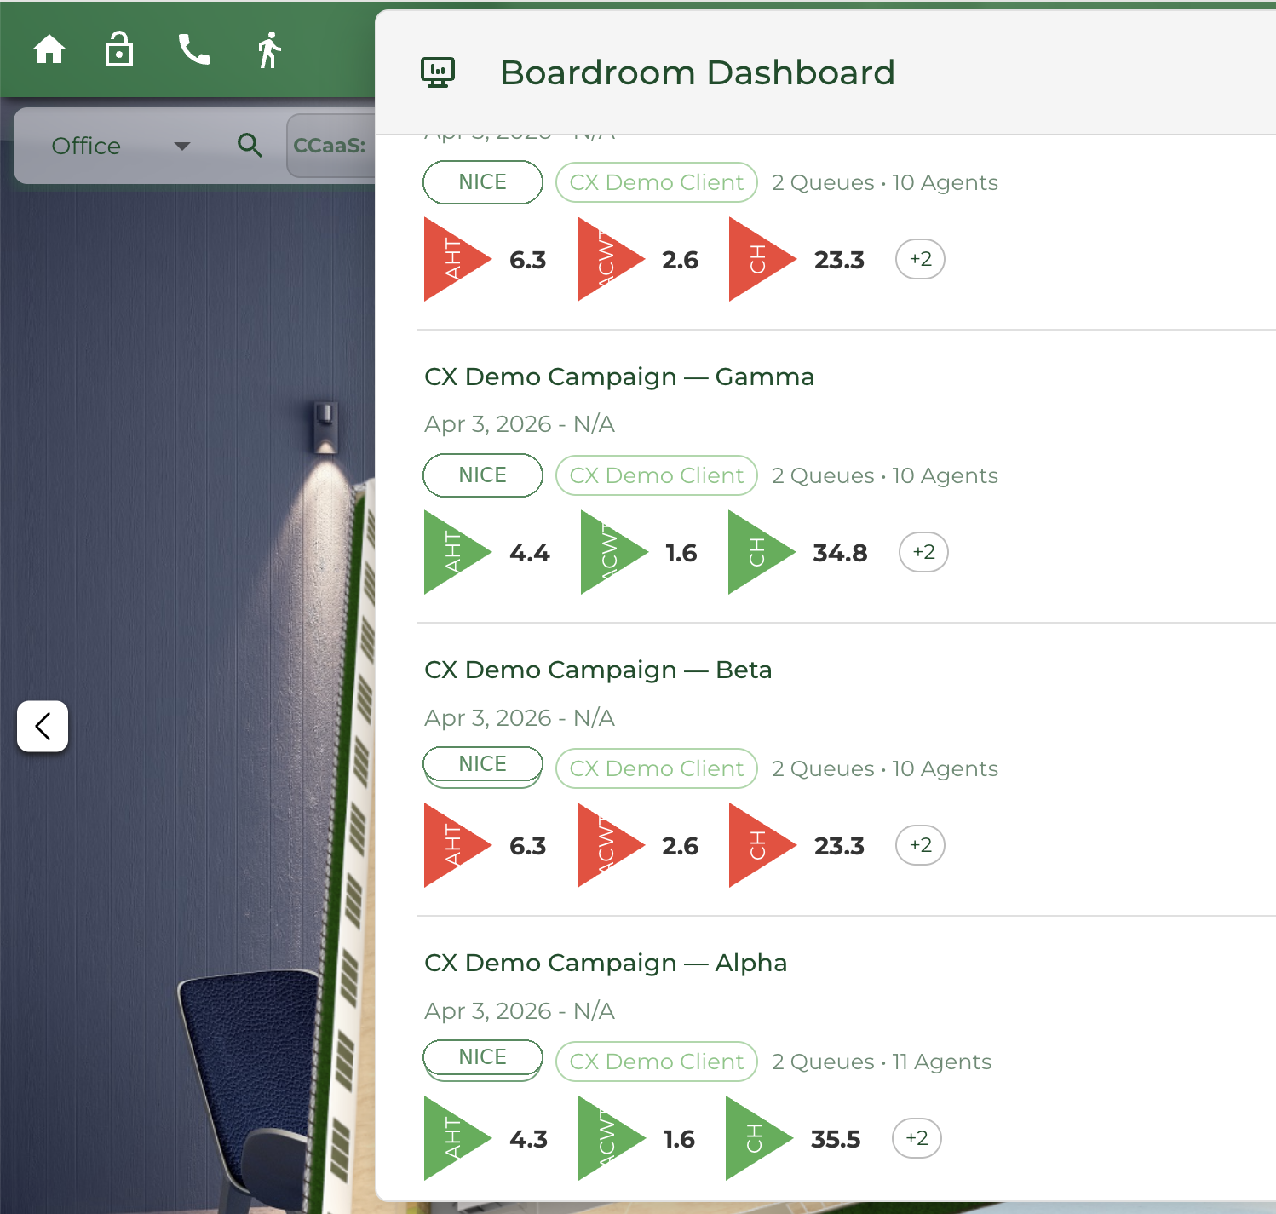Click '2 Queues · 10 Agents' in Beta
Viewport: 1276px width, 1214px height.
tap(885, 768)
